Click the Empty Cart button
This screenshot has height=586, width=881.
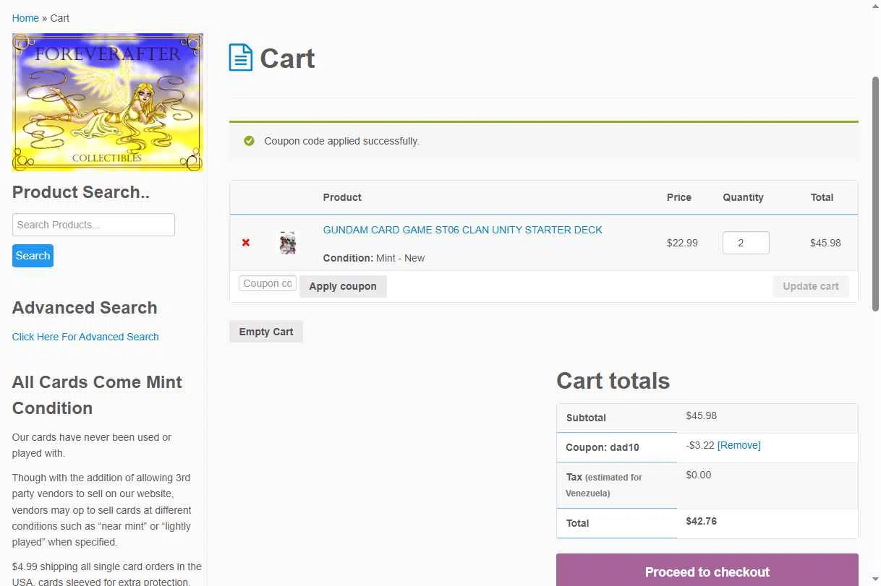(266, 332)
